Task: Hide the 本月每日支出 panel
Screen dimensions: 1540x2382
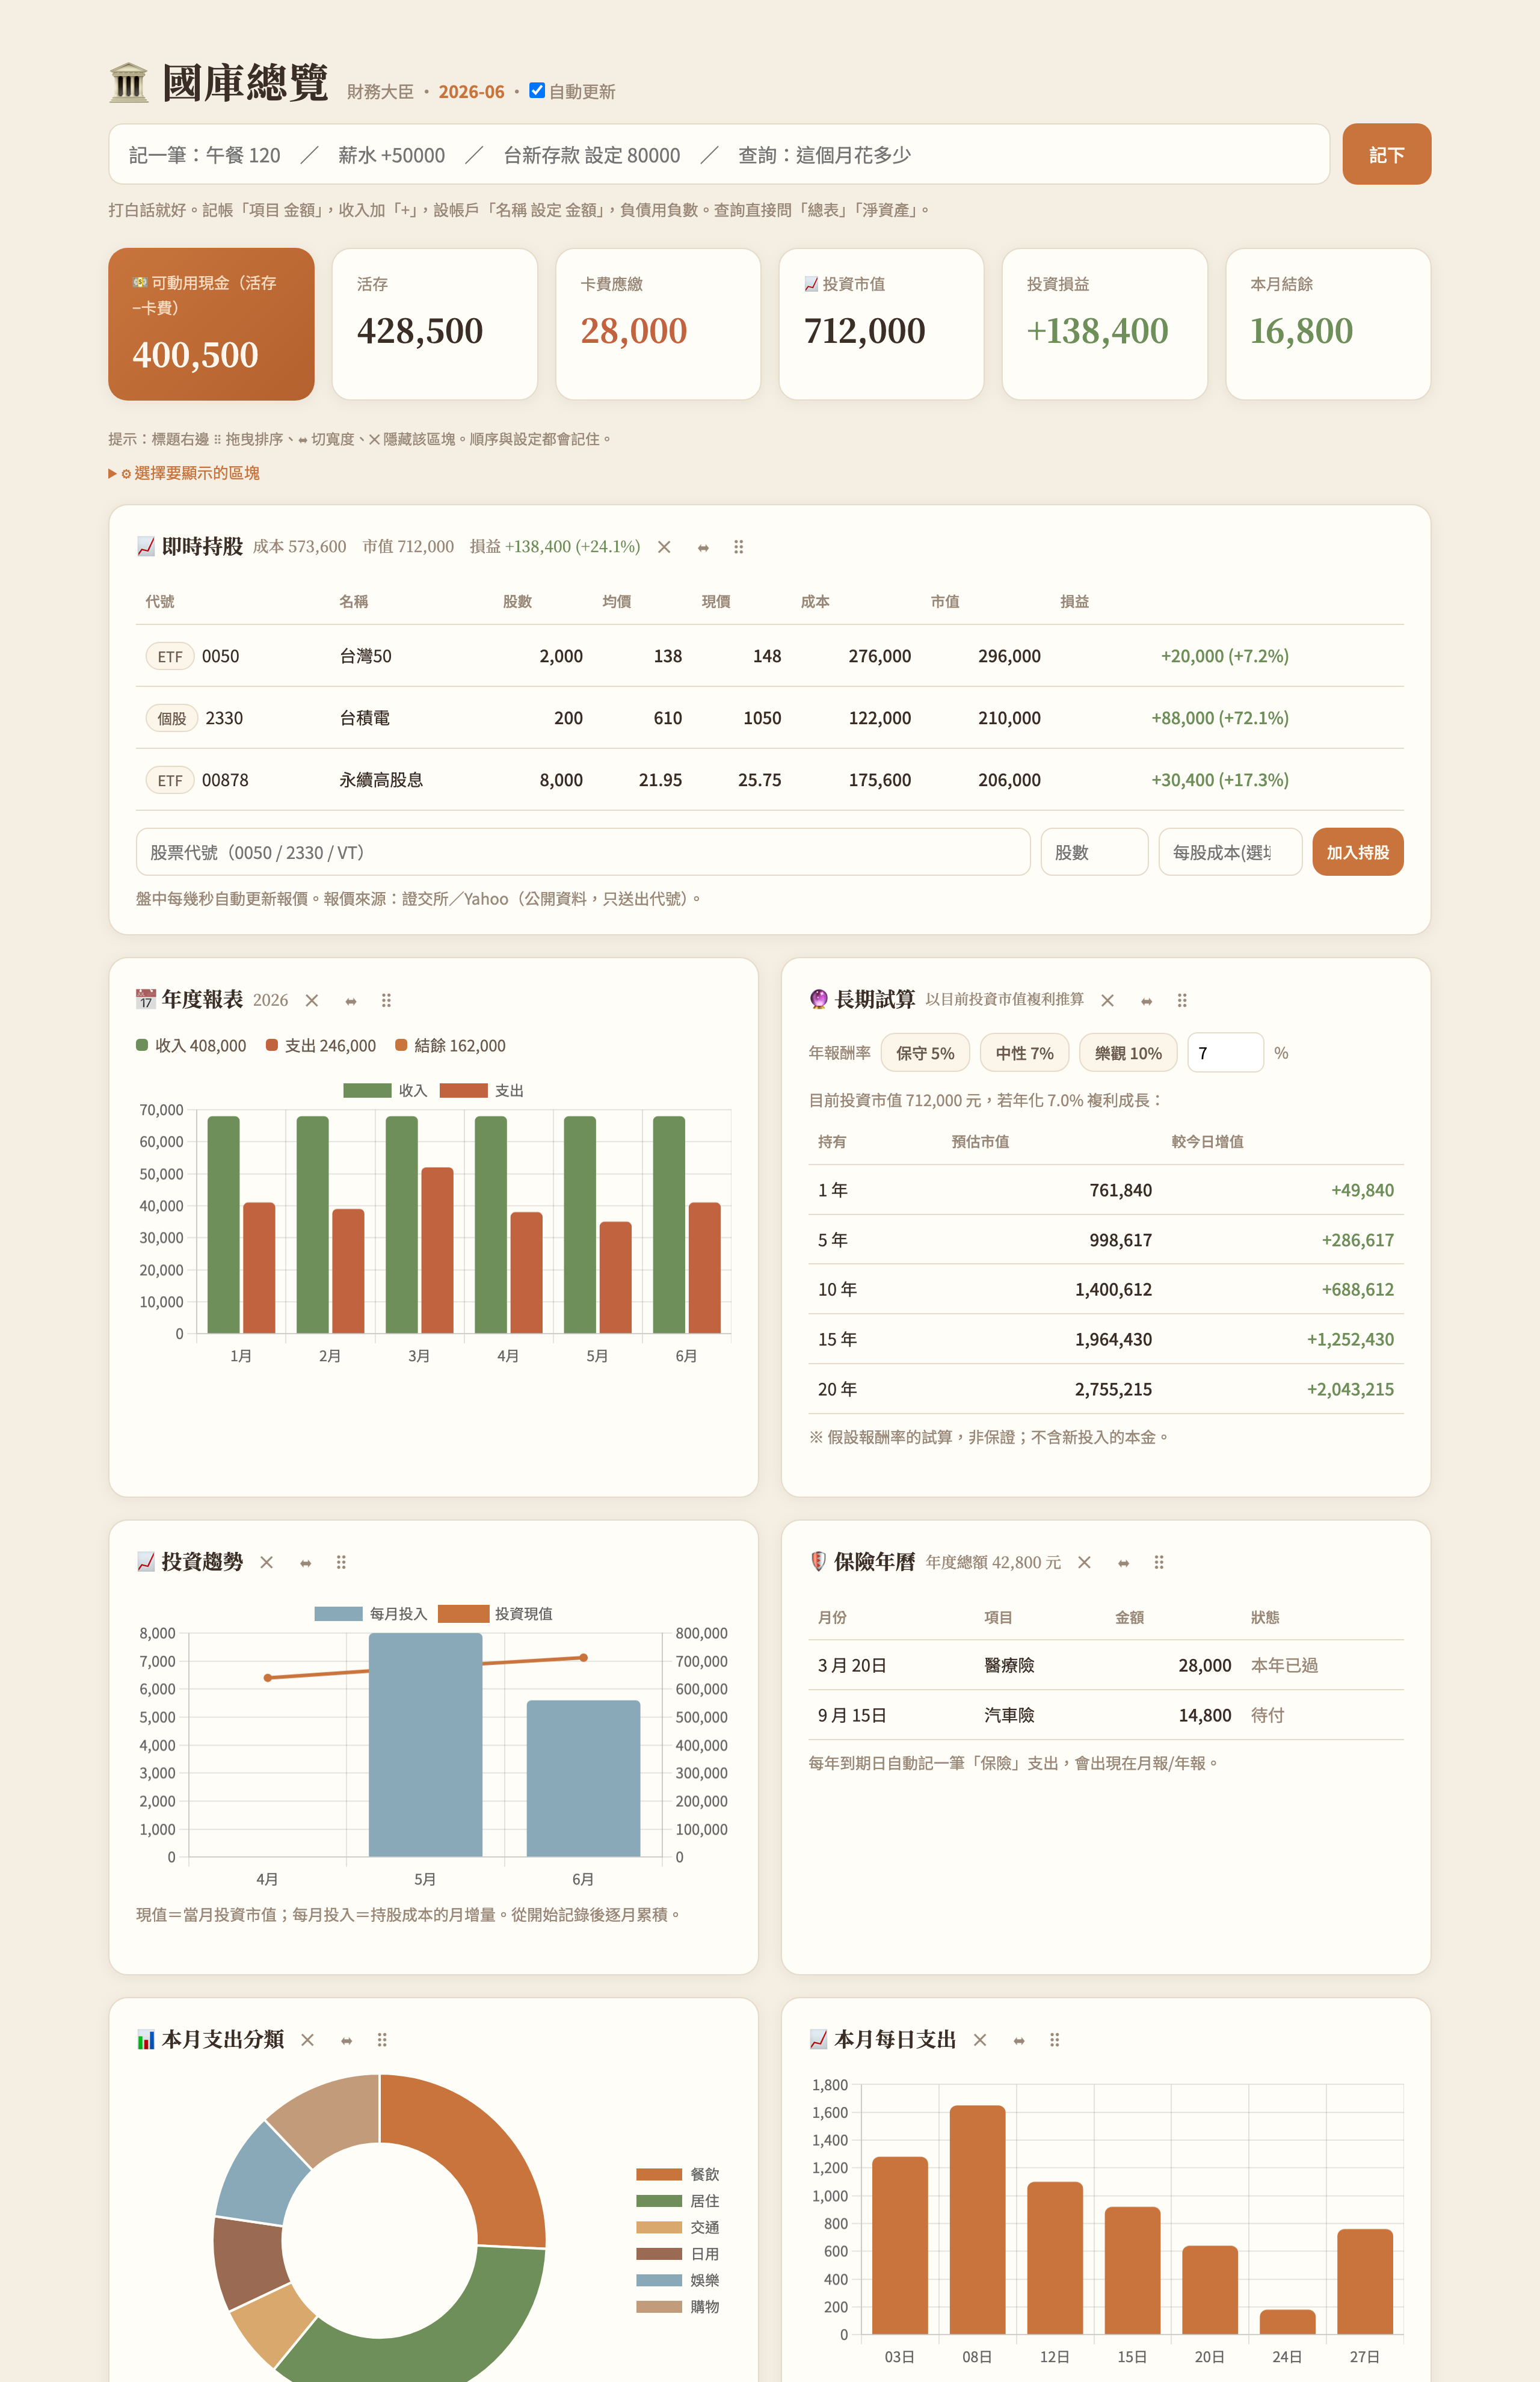Action: [980, 2040]
